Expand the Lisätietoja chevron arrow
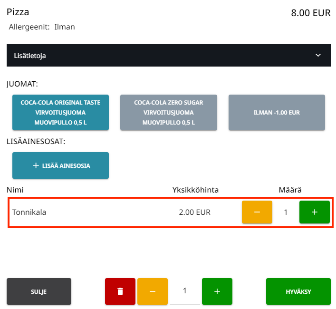Viewport: 336px width, 309px height. [x=318, y=56]
